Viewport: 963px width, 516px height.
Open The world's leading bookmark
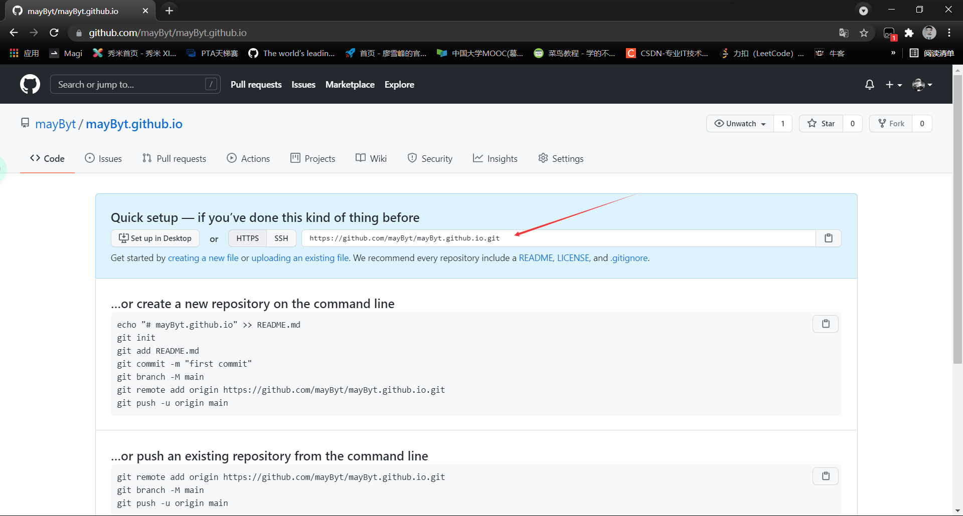click(x=291, y=53)
